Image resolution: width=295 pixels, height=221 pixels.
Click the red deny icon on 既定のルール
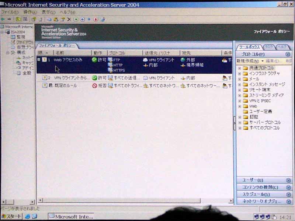[94, 86]
